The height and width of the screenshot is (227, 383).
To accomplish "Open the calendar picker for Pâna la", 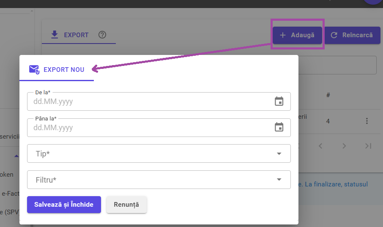I will [279, 127].
